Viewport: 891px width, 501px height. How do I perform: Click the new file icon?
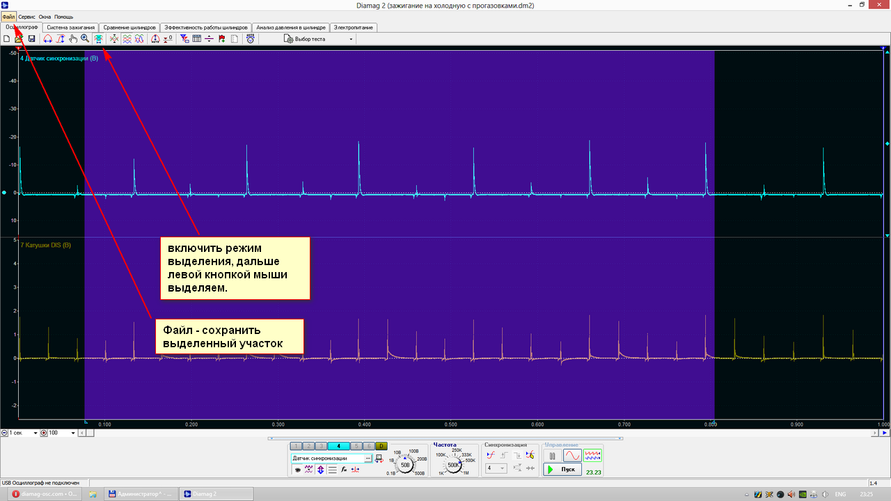point(6,39)
